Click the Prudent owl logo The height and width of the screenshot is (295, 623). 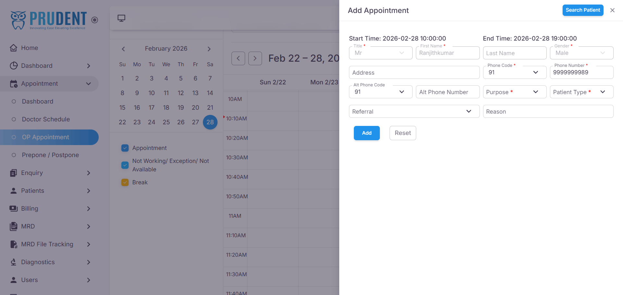(x=18, y=20)
